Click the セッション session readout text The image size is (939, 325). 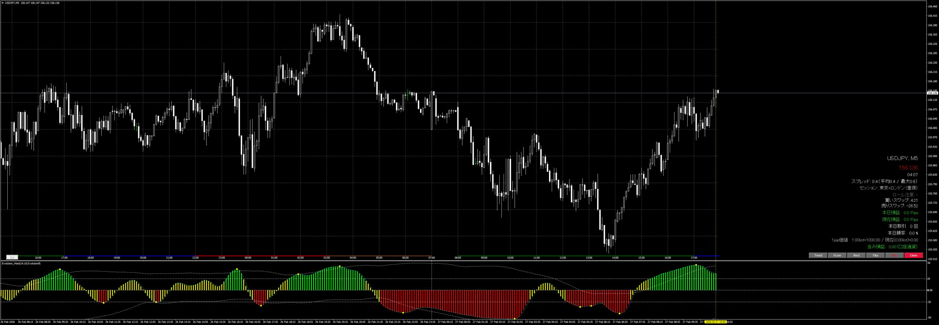[x=888, y=188]
